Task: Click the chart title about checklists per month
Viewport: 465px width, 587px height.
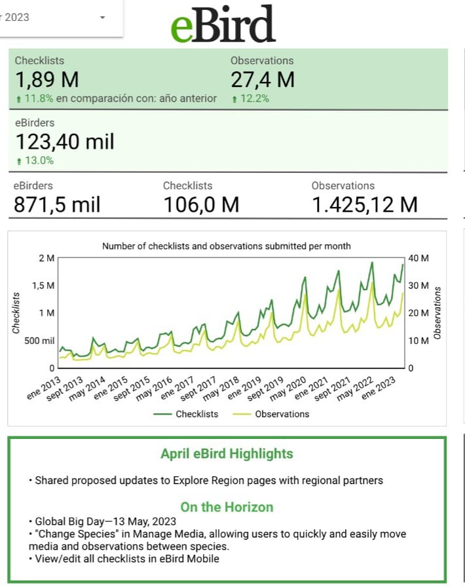Action: [226, 246]
